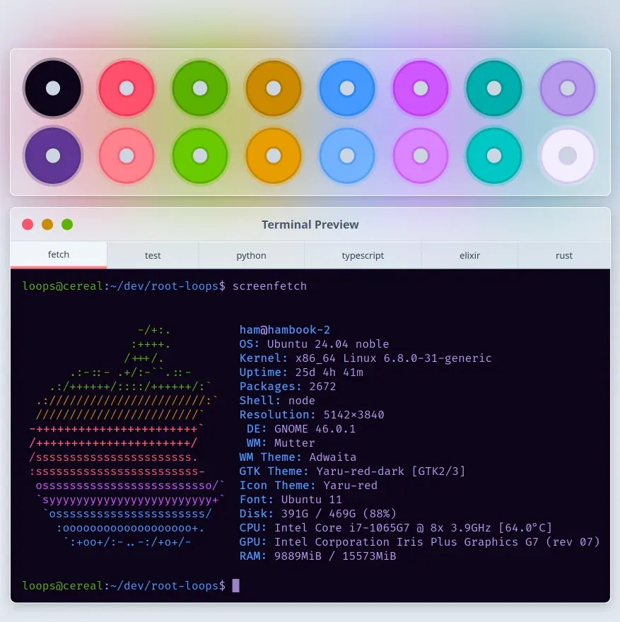Screen dimensions: 620x622
Task: Pick the crimson red donut swatch
Action: (x=126, y=88)
